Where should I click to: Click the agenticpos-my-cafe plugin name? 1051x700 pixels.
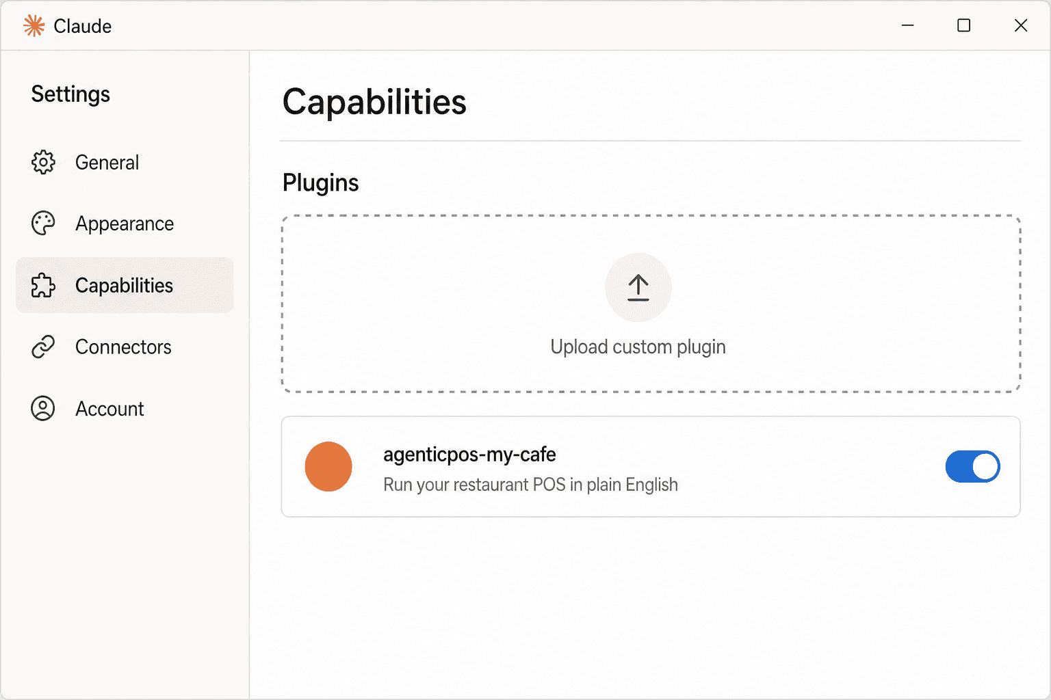(469, 455)
